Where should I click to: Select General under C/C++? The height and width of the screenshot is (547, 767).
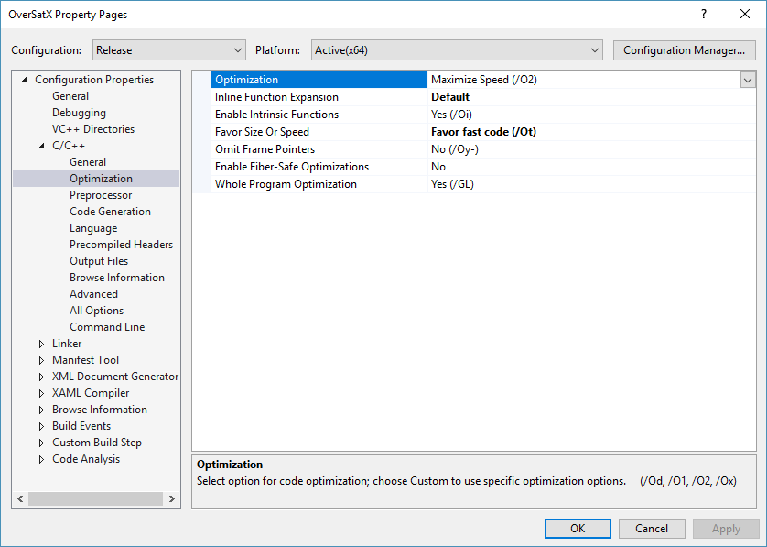pyautogui.click(x=88, y=161)
